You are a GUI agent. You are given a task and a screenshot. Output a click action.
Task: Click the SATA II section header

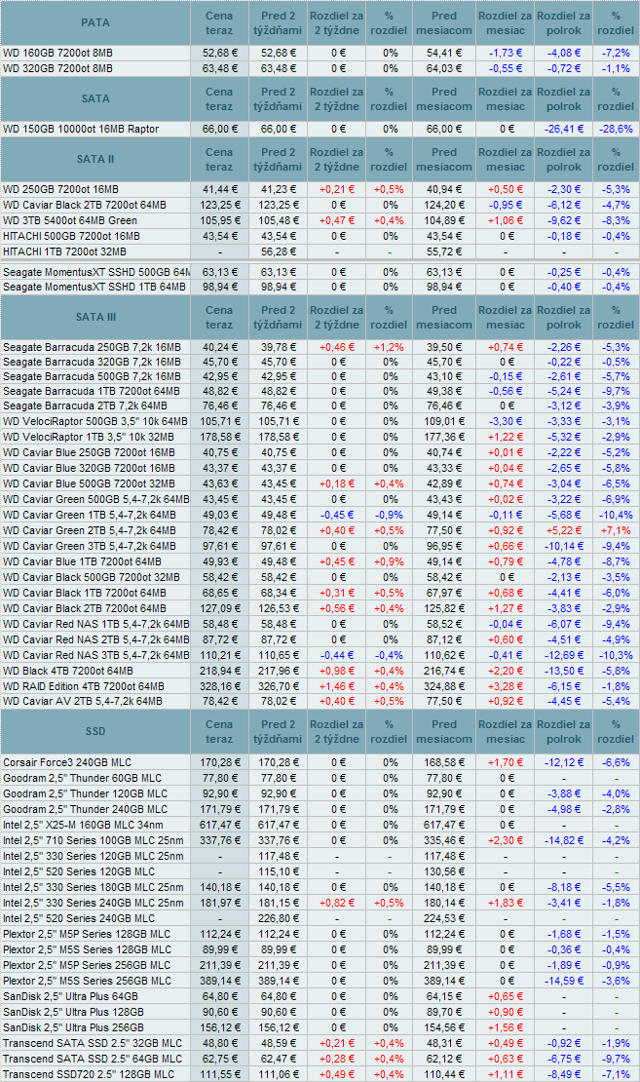click(x=95, y=160)
